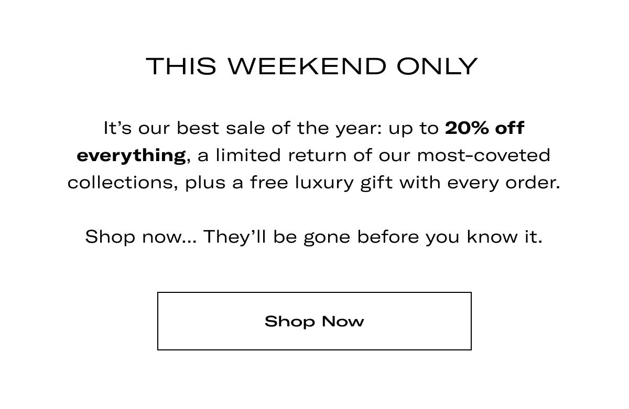Click the word "THIS" in the heading
629x409 pixels.
[x=181, y=66]
